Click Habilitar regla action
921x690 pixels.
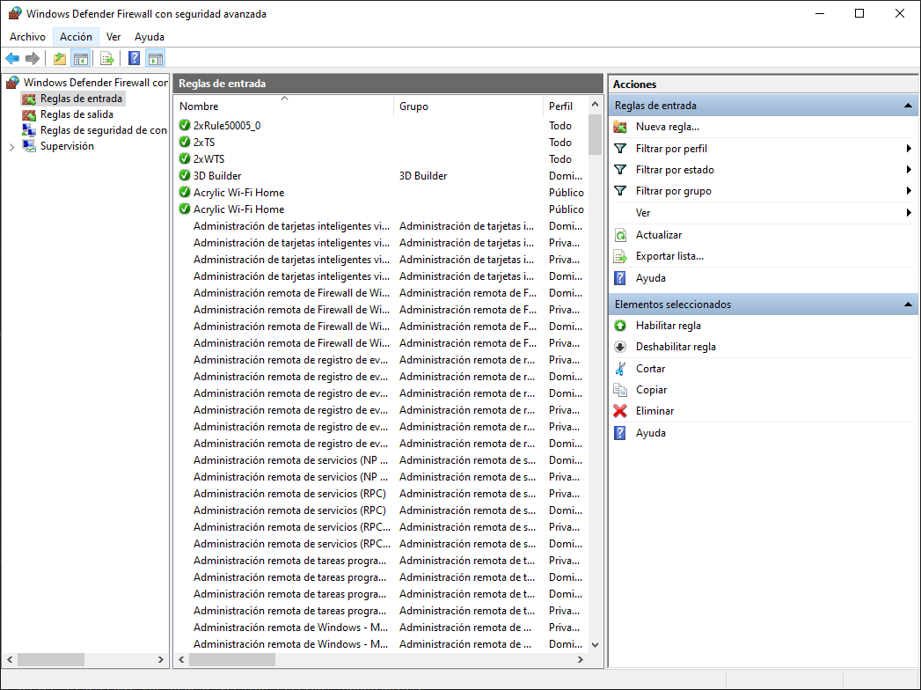click(x=668, y=326)
